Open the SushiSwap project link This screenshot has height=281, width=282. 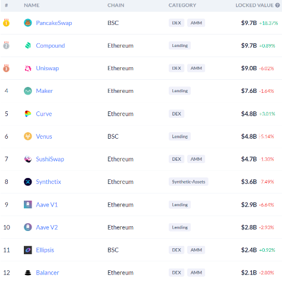click(x=50, y=159)
